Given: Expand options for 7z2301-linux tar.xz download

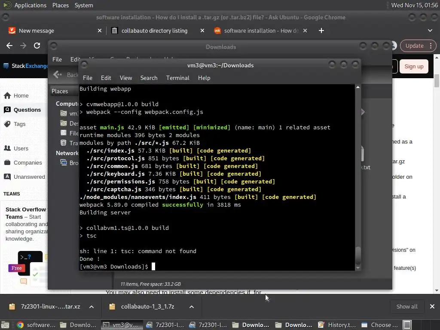Looking at the screenshot, I should [92, 307].
